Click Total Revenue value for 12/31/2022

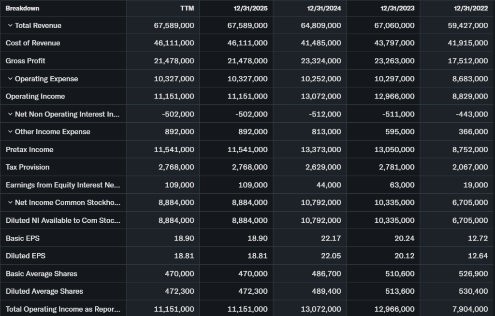pyautogui.click(x=468, y=26)
